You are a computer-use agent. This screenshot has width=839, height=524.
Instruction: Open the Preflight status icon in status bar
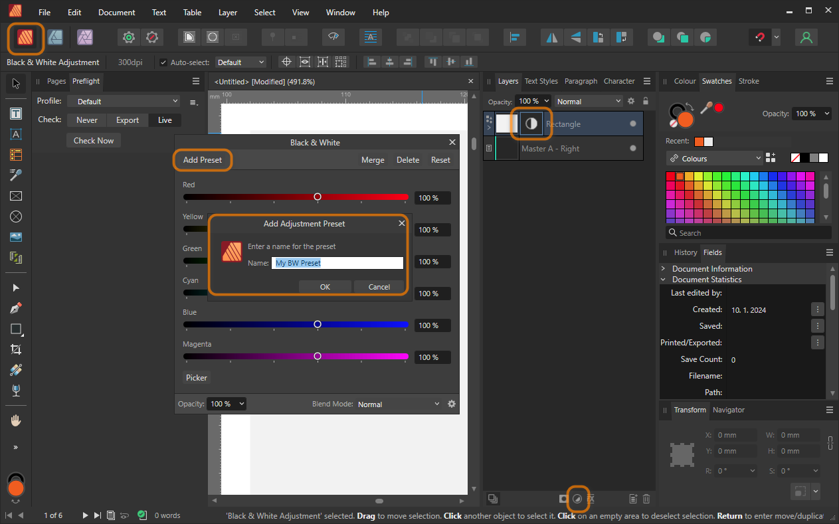[142, 515]
